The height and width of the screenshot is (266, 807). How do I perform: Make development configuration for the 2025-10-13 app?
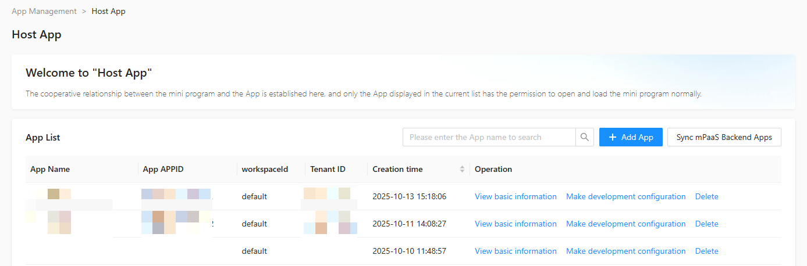coord(625,196)
